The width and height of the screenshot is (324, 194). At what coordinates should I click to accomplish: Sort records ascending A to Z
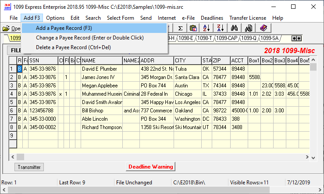[x=207, y=28]
